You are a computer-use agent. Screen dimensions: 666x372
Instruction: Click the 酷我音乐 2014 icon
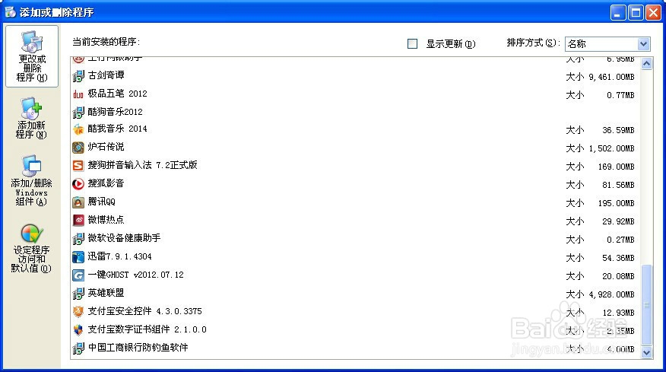pyautogui.click(x=78, y=129)
